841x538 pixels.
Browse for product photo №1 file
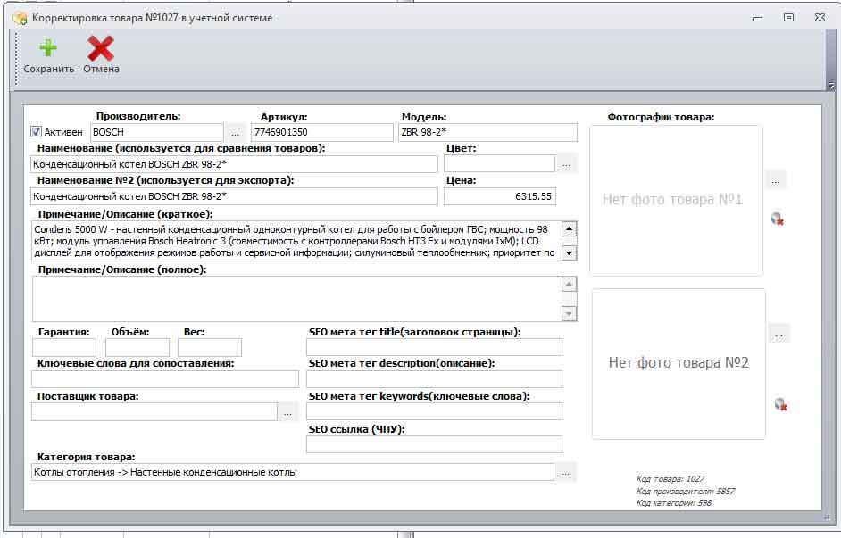click(775, 180)
